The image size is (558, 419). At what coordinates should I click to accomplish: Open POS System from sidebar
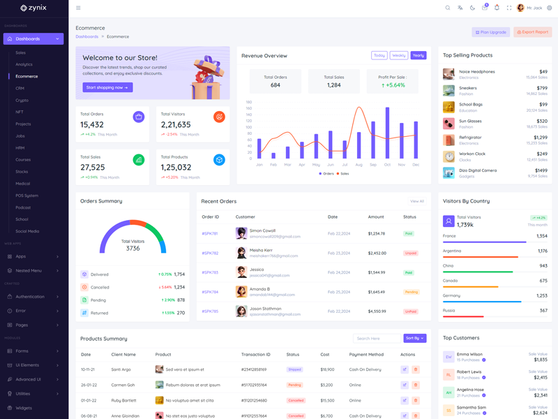[27, 196]
